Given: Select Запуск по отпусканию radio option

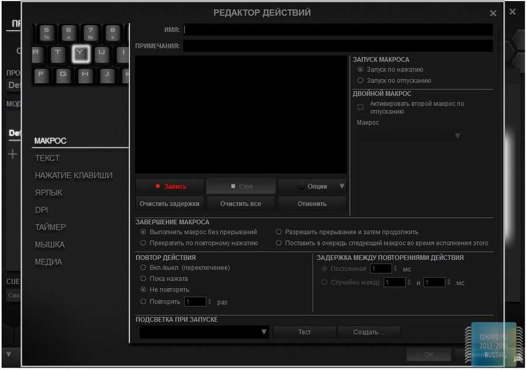Looking at the screenshot, I should click(360, 81).
